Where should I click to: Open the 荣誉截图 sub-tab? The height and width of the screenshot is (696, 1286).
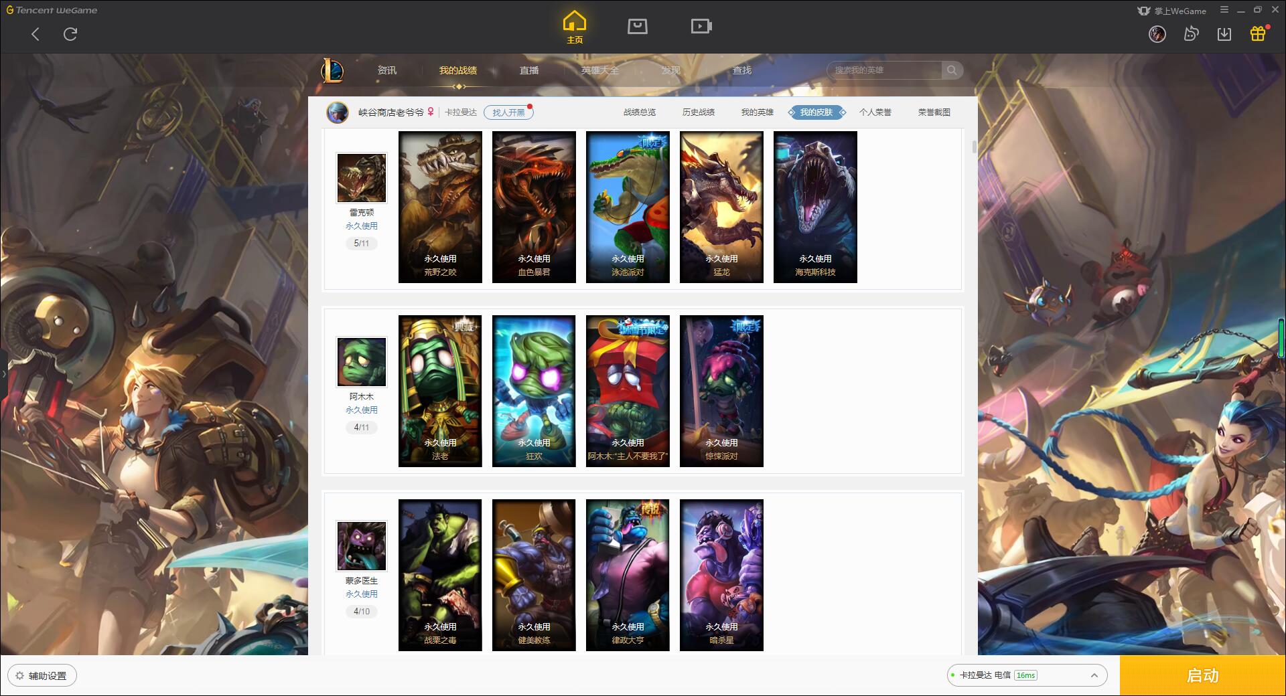coord(934,112)
